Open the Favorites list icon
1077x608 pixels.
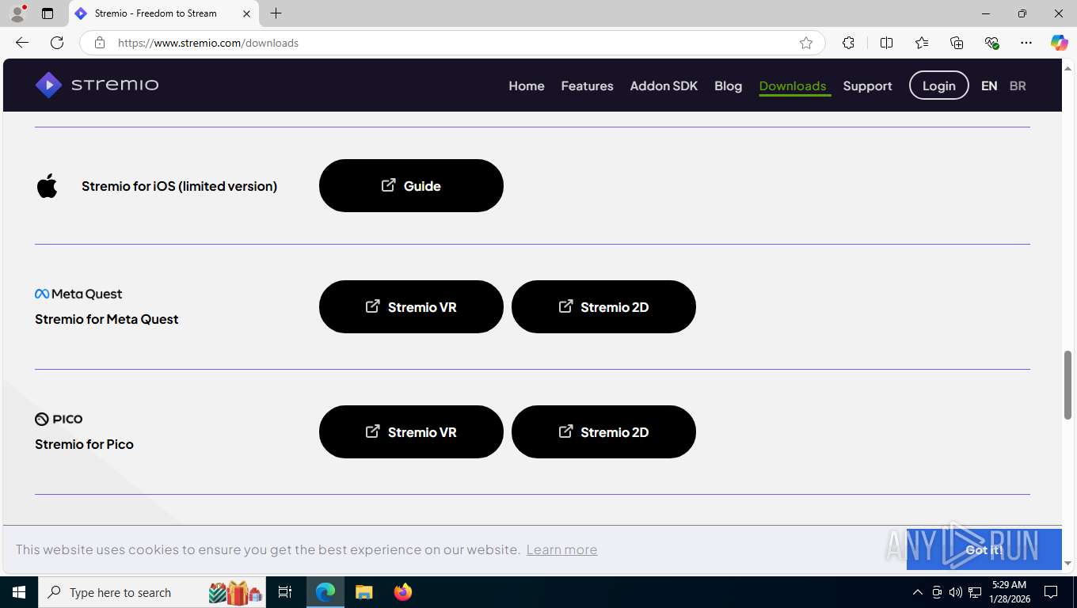point(922,43)
